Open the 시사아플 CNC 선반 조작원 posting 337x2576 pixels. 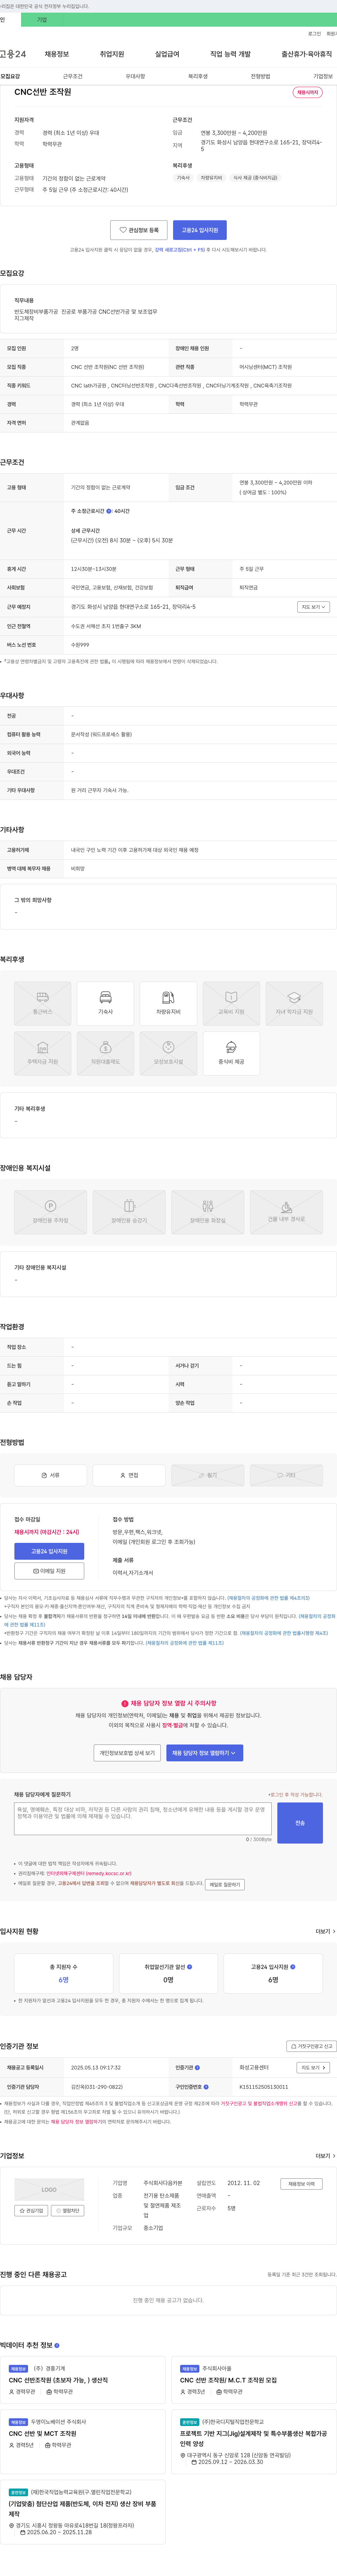pyautogui.click(x=254, y=2380)
